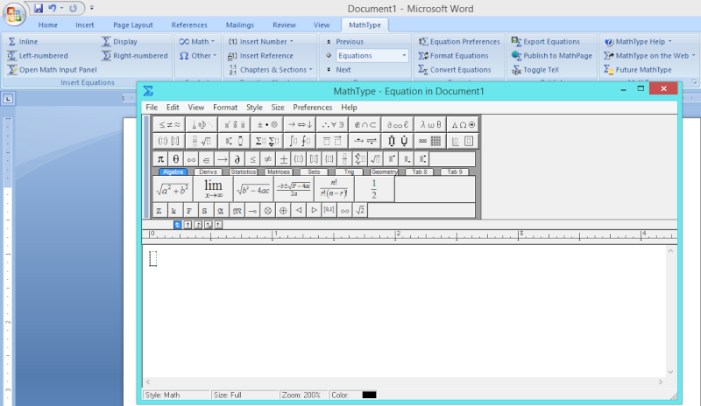Click the Color swatch in status bar
This screenshot has width=701, height=406.
[369, 395]
